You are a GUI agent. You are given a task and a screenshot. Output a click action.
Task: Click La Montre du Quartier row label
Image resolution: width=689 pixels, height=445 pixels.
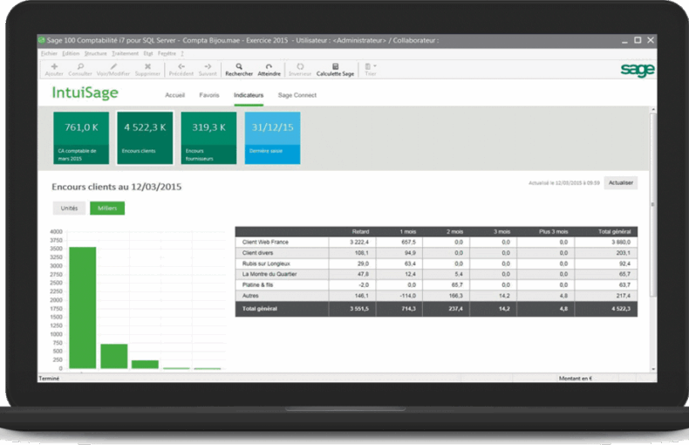point(269,274)
